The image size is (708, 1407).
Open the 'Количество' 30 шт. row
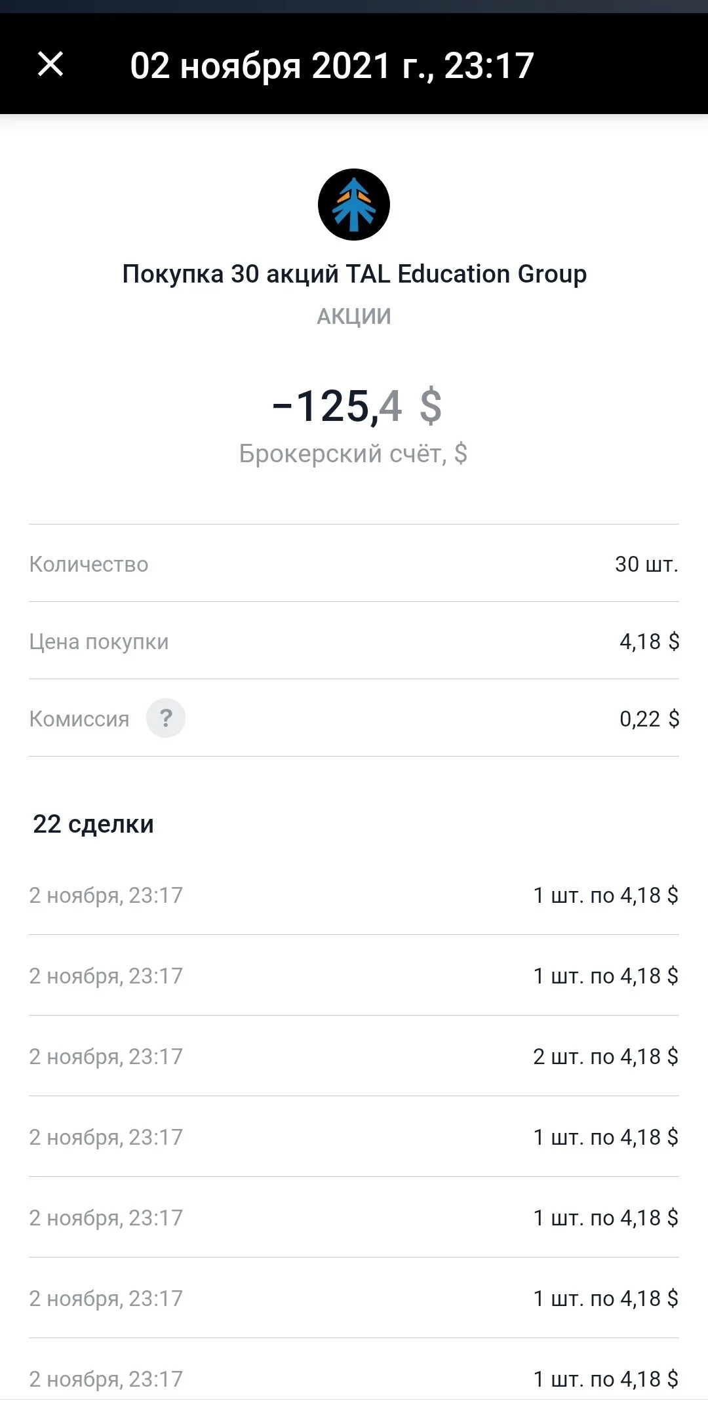[354, 563]
